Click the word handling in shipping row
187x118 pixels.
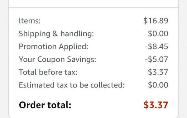pyautogui.click(x=77, y=34)
